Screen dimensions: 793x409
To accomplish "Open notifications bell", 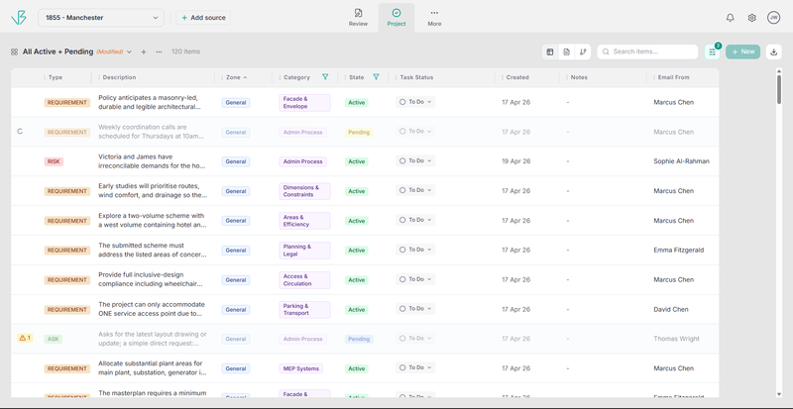I will (x=730, y=18).
